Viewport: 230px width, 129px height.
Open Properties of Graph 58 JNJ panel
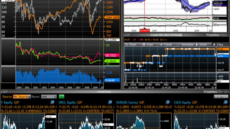coord(213,35)
